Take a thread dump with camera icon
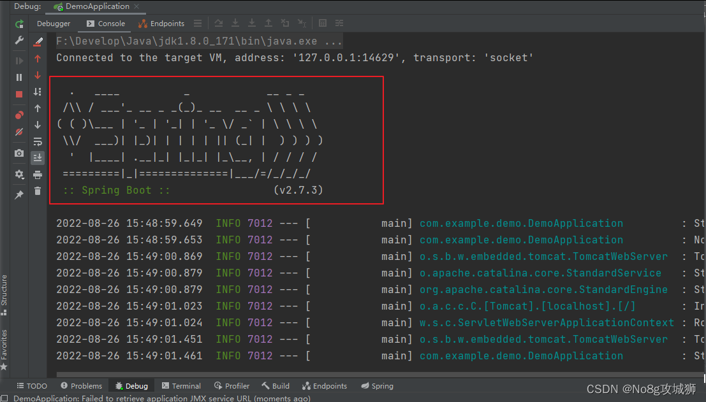 coord(18,152)
